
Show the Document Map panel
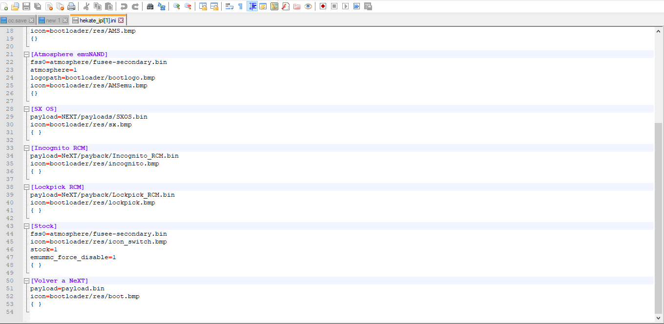[x=274, y=6]
